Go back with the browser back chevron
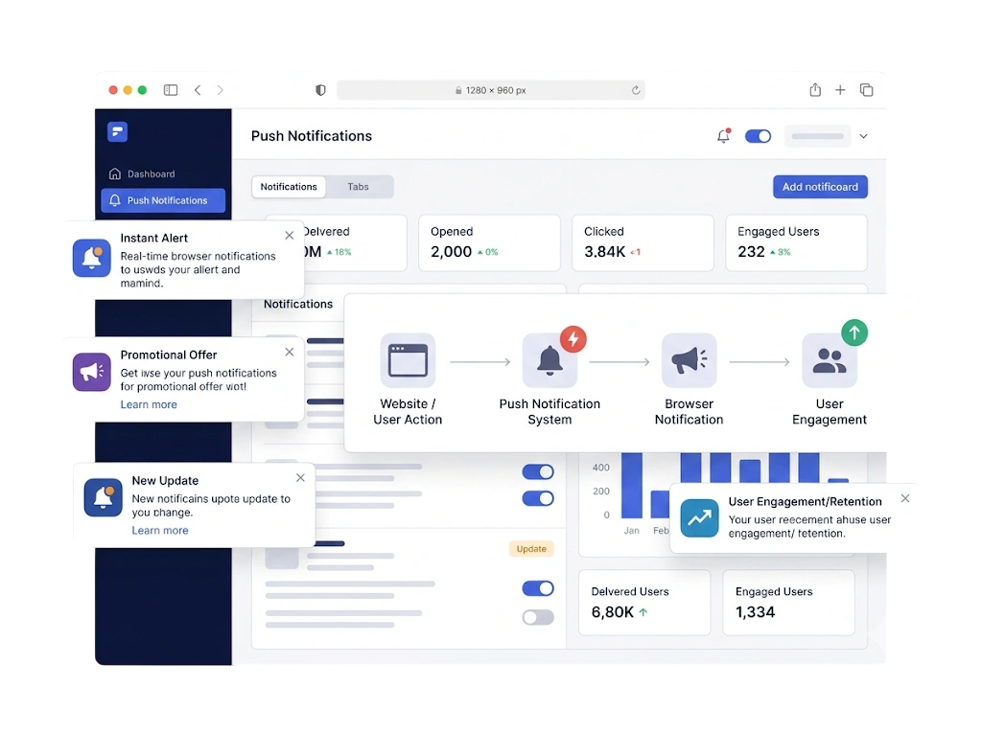This screenshot has width=982, height=733. coord(198,90)
